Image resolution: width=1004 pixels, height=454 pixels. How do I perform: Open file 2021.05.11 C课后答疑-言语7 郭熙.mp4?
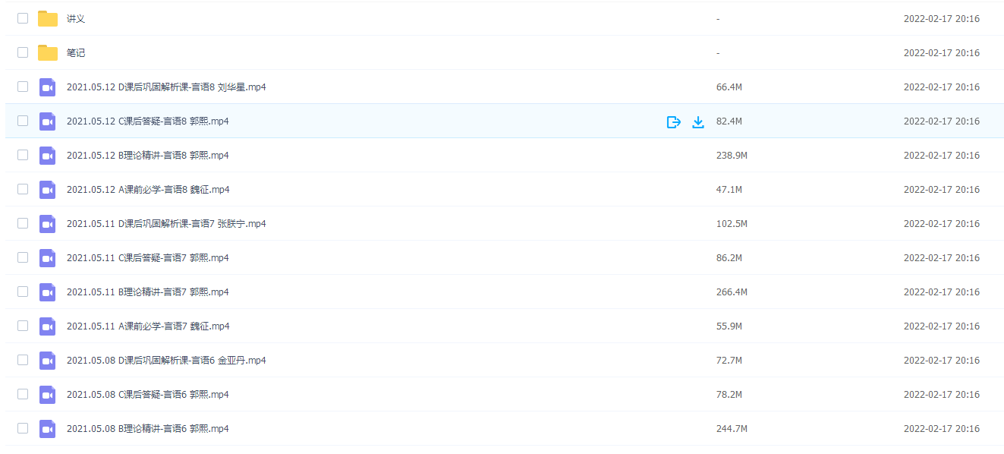coord(148,258)
